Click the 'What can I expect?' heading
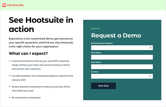 coord(28,53)
